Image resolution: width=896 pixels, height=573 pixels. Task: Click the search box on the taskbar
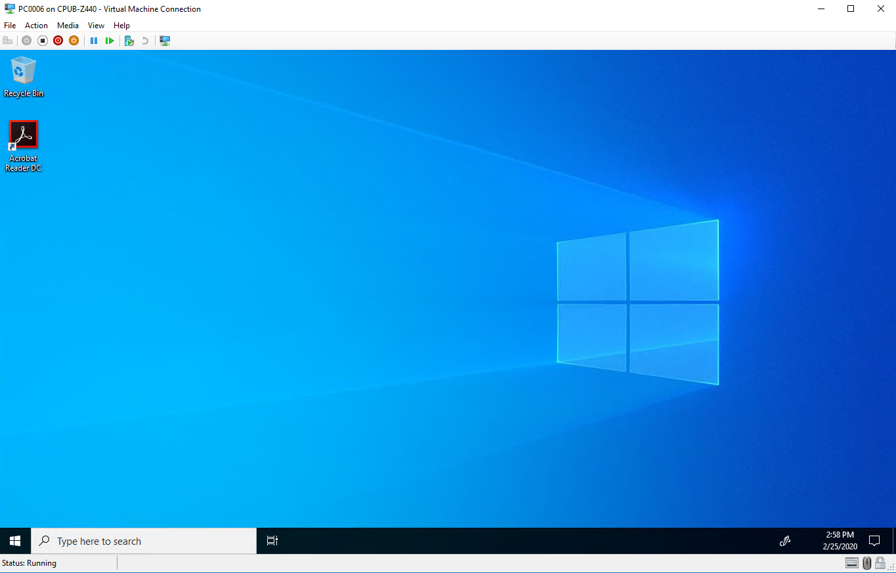pos(143,540)
